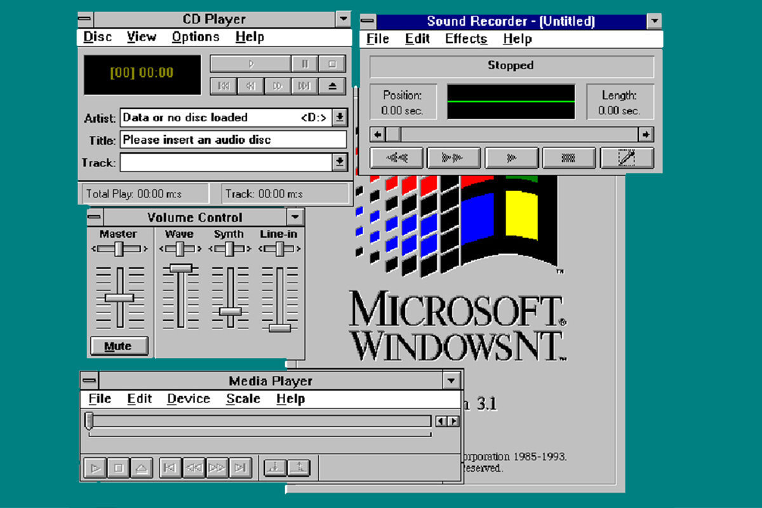Open the File menu in Media Player
Image resolution: width=762 pixels, height=508 pixels.
100,399
